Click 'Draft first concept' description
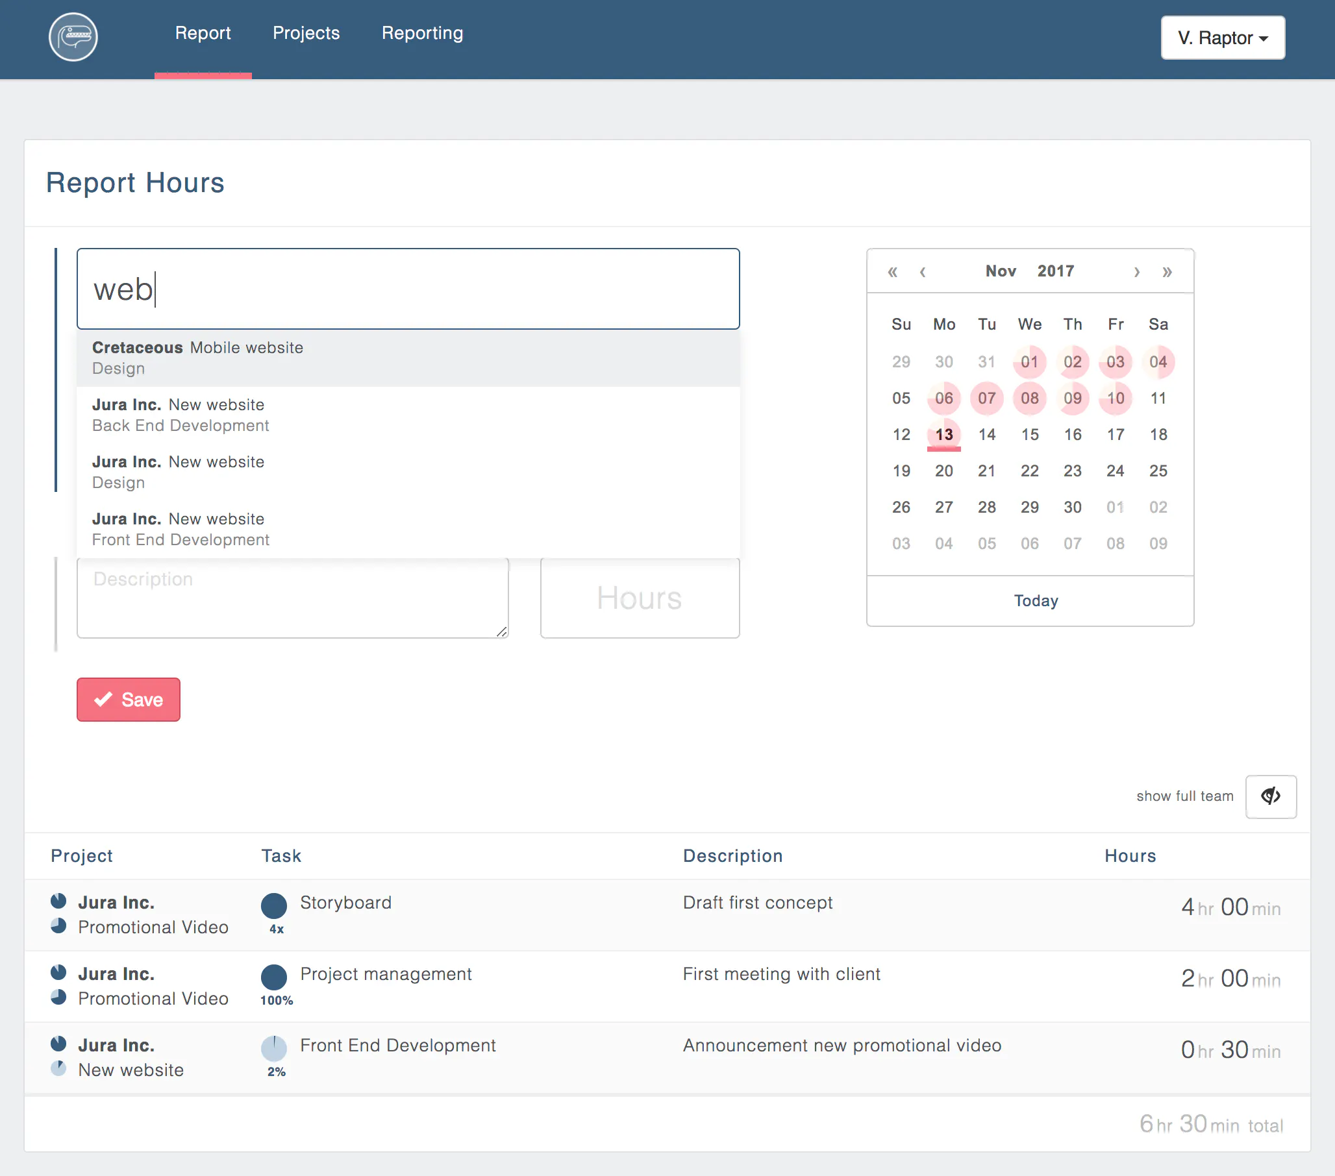This screenshot has height=1176, width=1335. point(758,903)
